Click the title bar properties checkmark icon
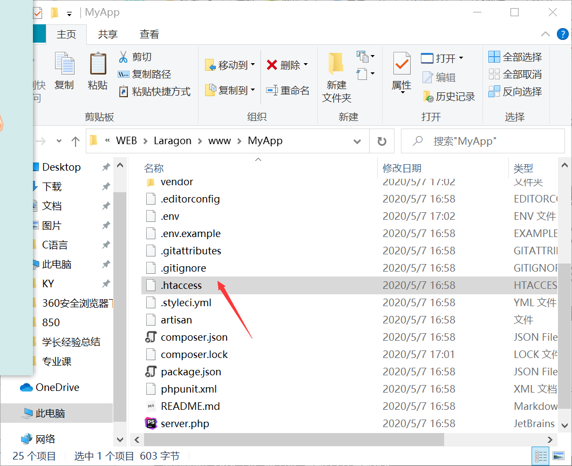 (38, 13)
